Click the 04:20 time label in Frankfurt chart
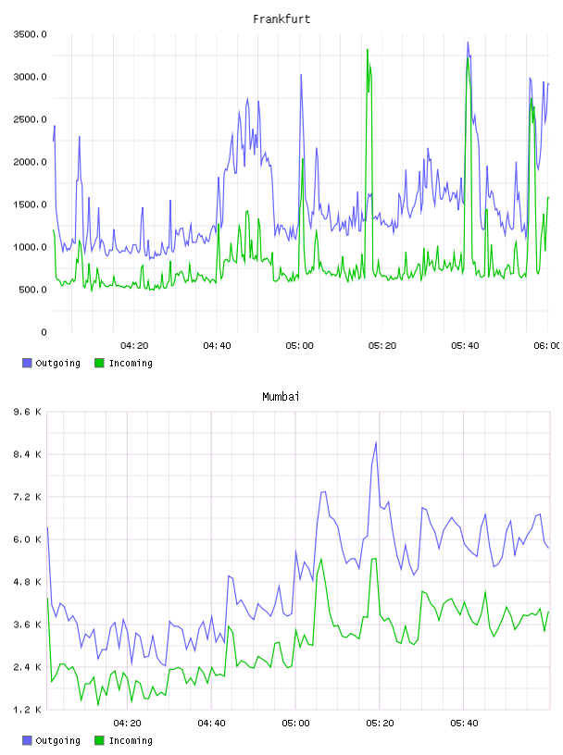 coord(134,346)
